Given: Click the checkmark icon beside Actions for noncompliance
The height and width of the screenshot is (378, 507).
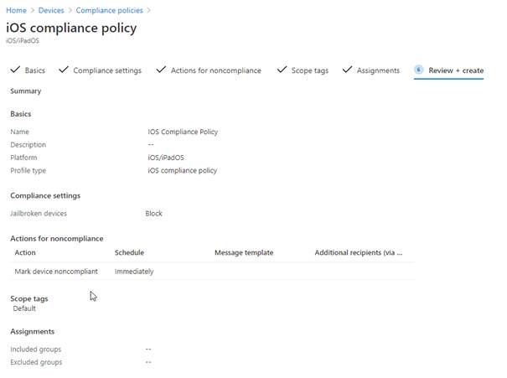Looking at the screenshot, I should (161, 70).
